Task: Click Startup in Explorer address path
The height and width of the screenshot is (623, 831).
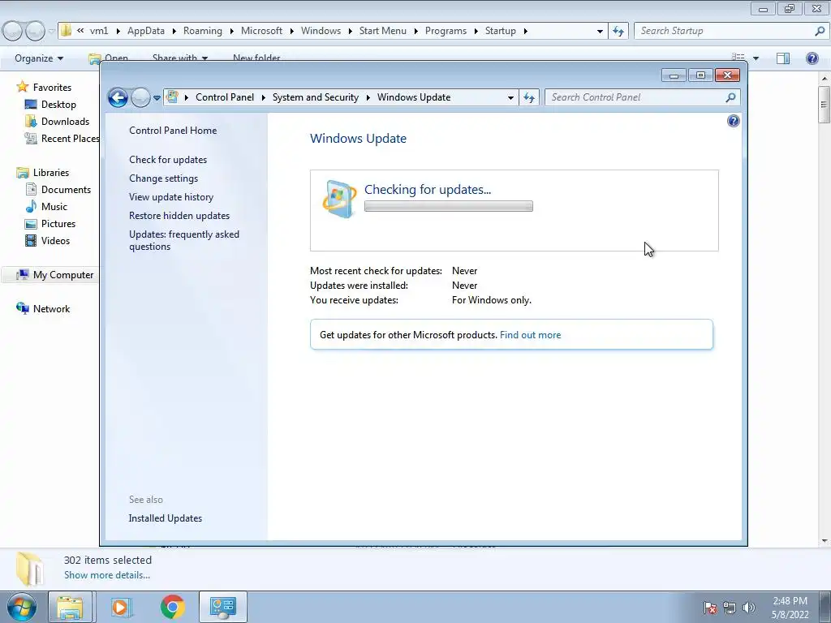Action: click(x=500, y=31)
